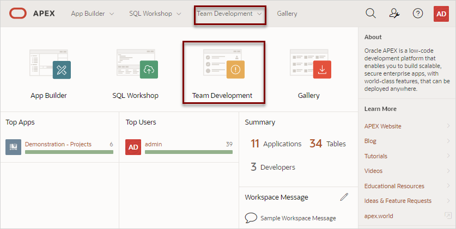Open the App Builder large icon

50,64
